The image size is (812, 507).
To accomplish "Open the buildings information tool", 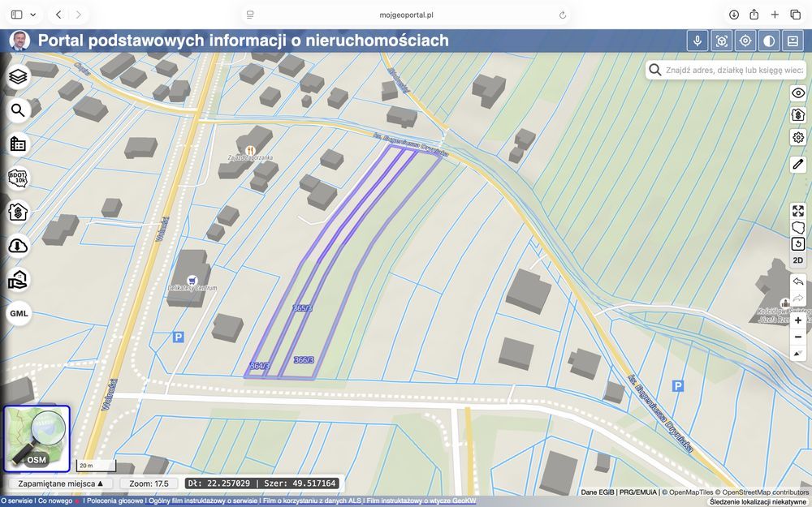I will point(18,144).
